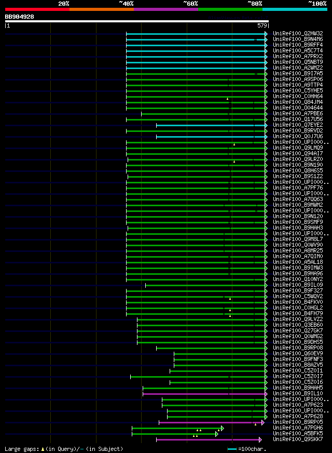The height and width of the screenshot is (453, 332).
Task: Click the magenta alignment bar for UniRef100_Q9SKK7
Action: pyautogui.click(x=209, y=439)
